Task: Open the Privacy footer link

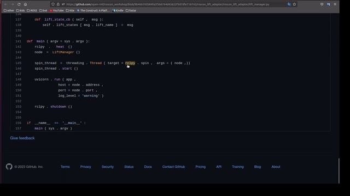Action: point(85,167)
